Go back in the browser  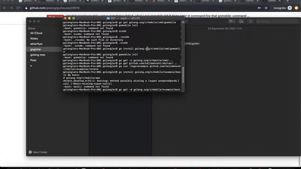[x=5, y=8]
